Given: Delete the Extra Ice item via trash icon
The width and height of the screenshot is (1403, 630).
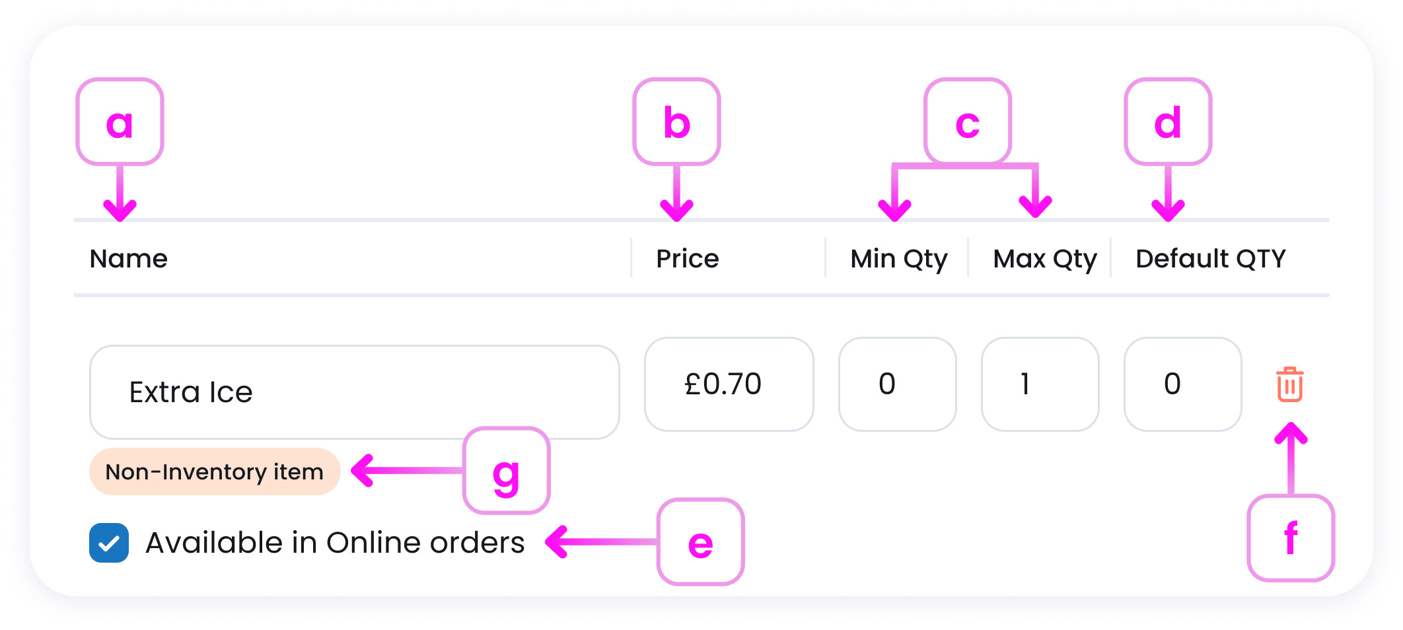Looking at the screenshot, I should pos(1289,385).
